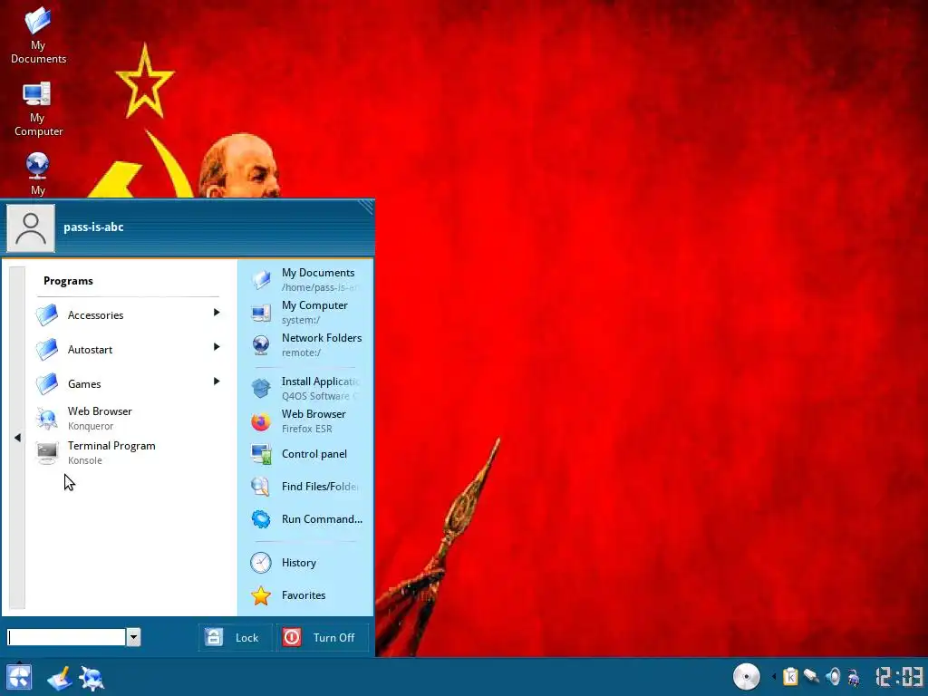Open Run Command dialog

tap(306, 519)
